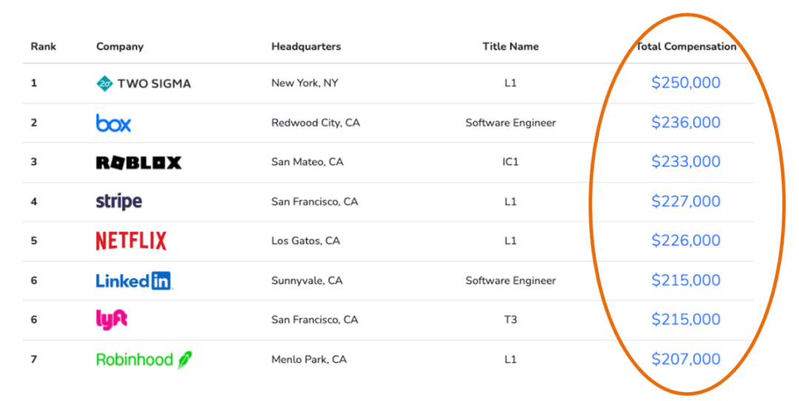The height and width of the screenshot is (401, 799).
Task: Select the Roblox logo
Action: (138, 162)
